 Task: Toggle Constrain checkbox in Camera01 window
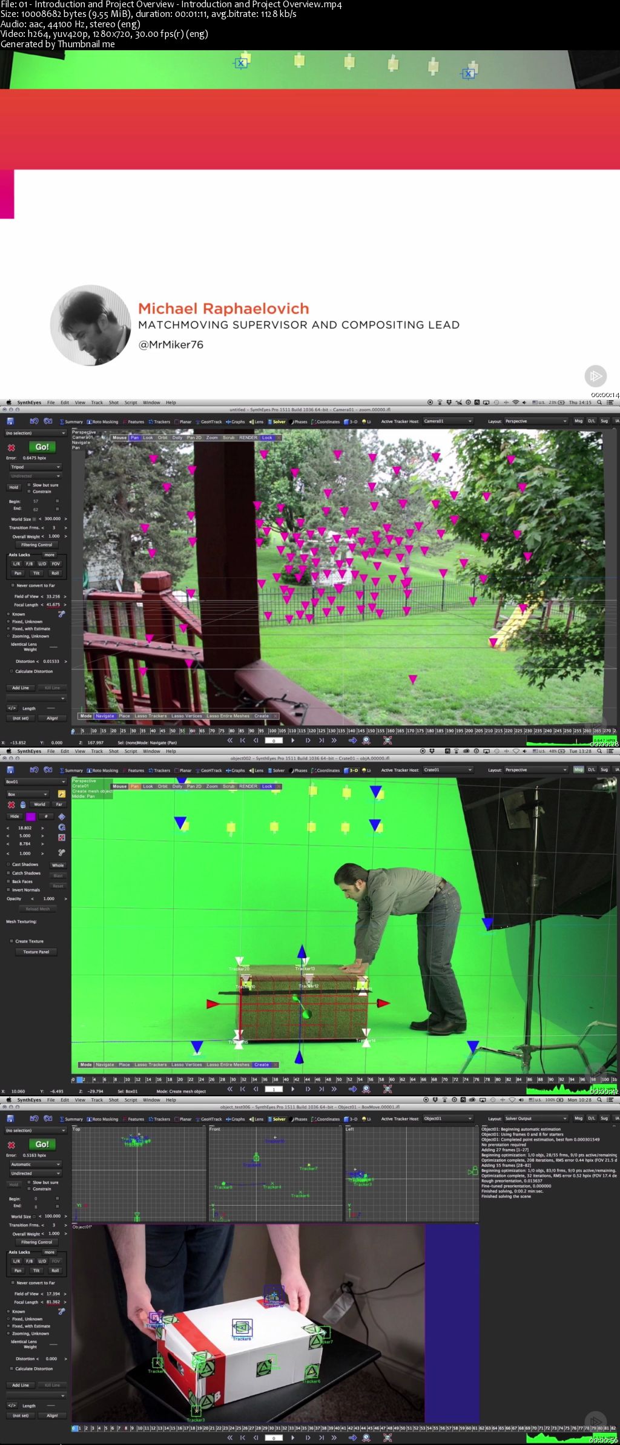(x=38, y=492)
